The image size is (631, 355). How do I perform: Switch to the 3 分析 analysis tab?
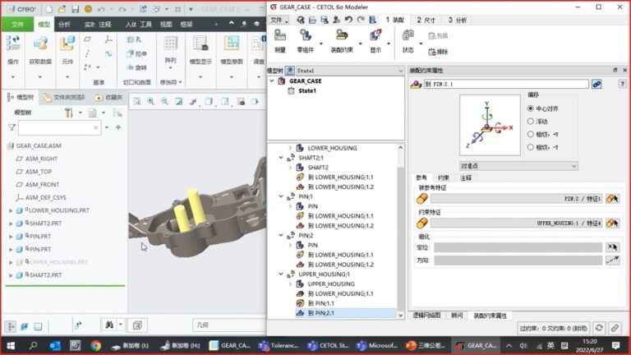[457, 20]
